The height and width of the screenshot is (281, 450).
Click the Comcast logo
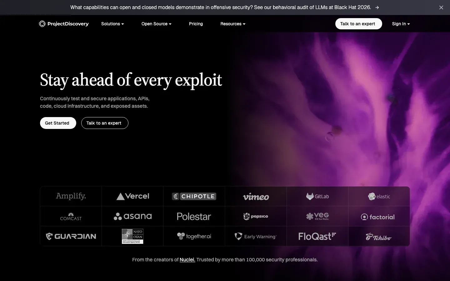[71, 216]
